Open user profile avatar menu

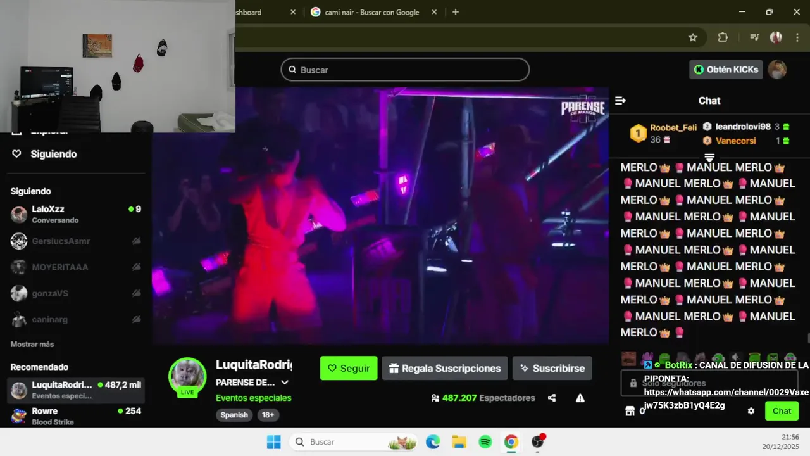(x=777, y=70)
